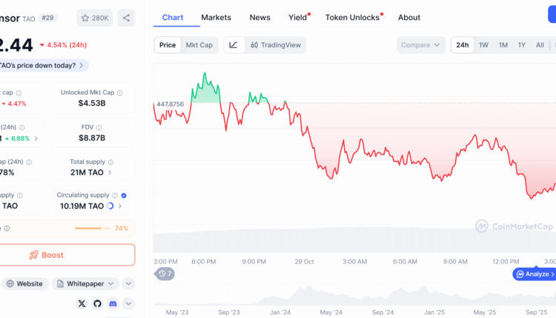Open the Discord community icon
The image size is (556, 318).
tap(113, 303)
